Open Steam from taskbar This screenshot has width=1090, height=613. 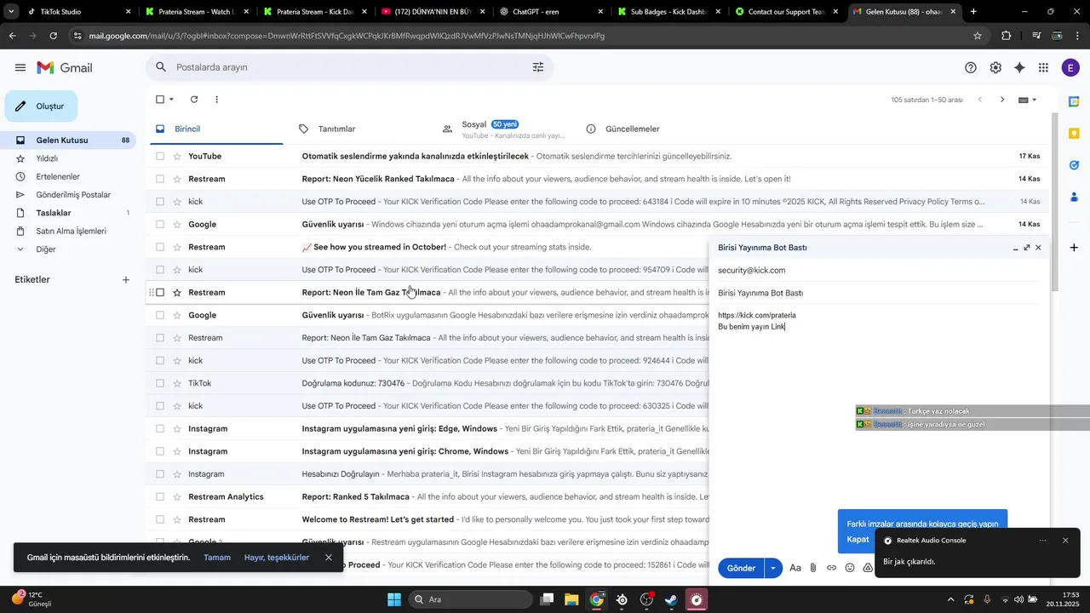click(x=672, y=599)
